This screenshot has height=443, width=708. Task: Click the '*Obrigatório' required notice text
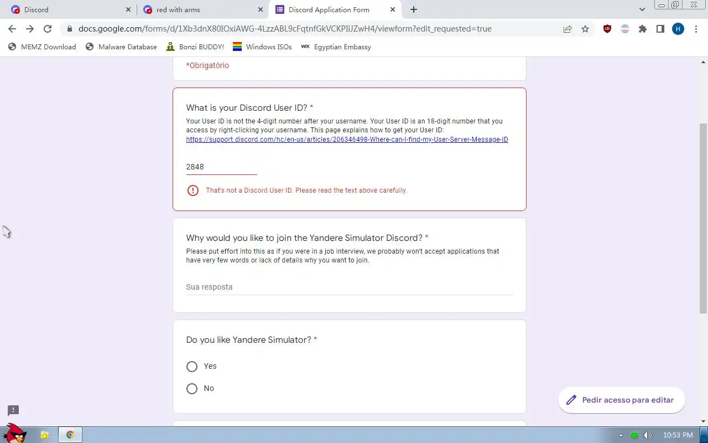207,65
